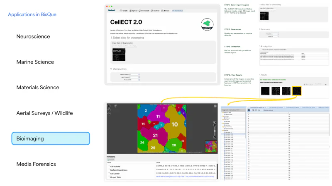Click segmented cell labeled 10
The width and height of the screenshot is (332, 186).
click(x=174, y=125)
